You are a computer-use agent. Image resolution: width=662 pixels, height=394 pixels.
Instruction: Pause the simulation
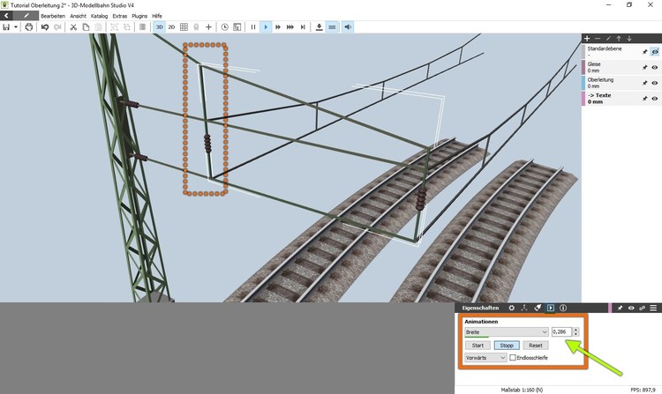253,27
